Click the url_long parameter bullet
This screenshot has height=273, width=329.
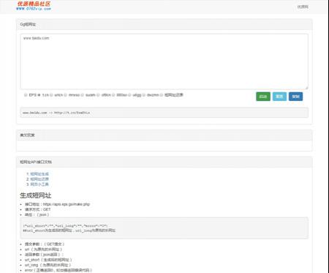pyautogui.click(x=48, y=265)
